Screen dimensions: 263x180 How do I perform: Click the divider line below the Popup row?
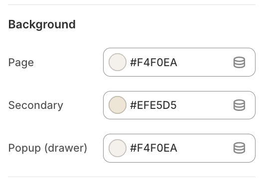point(131,177)
